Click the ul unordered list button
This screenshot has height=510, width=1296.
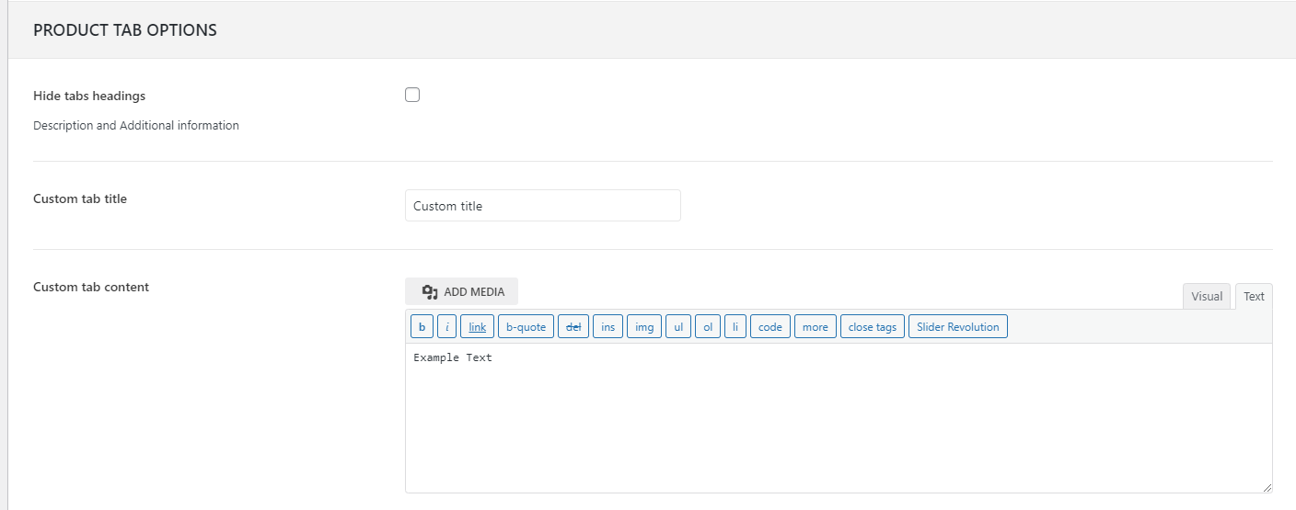pos(677,327)
